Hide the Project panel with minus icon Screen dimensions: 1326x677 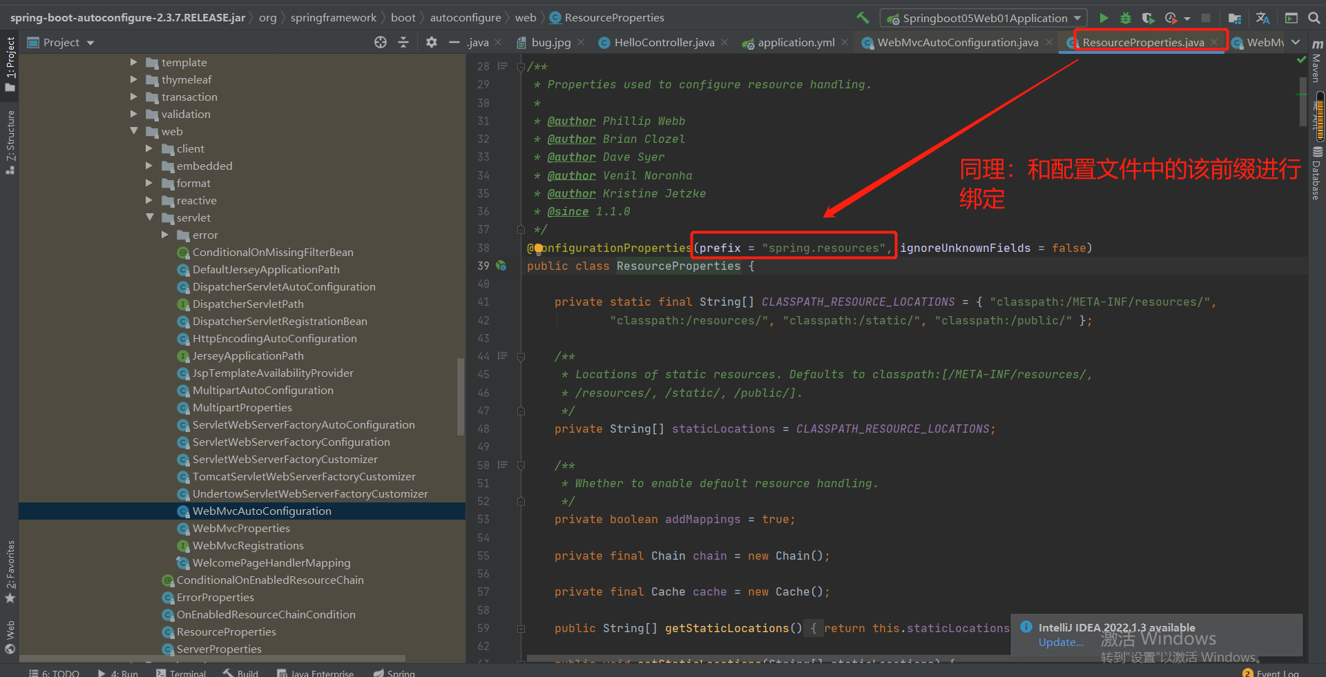[x=454, y=42]
